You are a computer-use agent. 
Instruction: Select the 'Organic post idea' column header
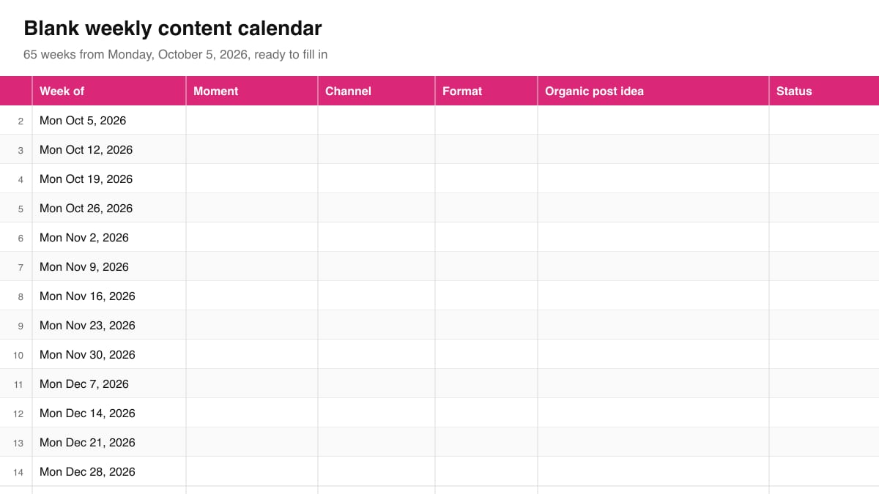[653, 91]
